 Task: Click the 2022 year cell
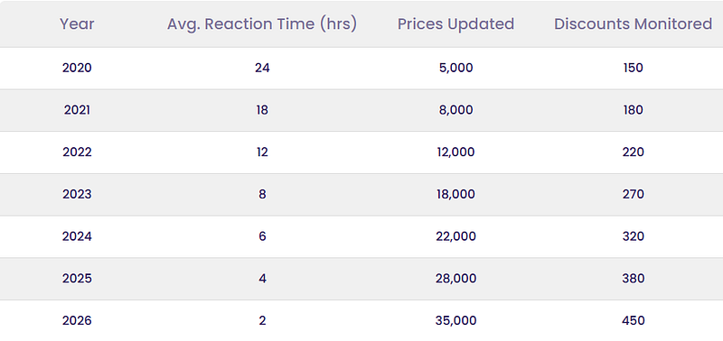(x=77, y=152)
